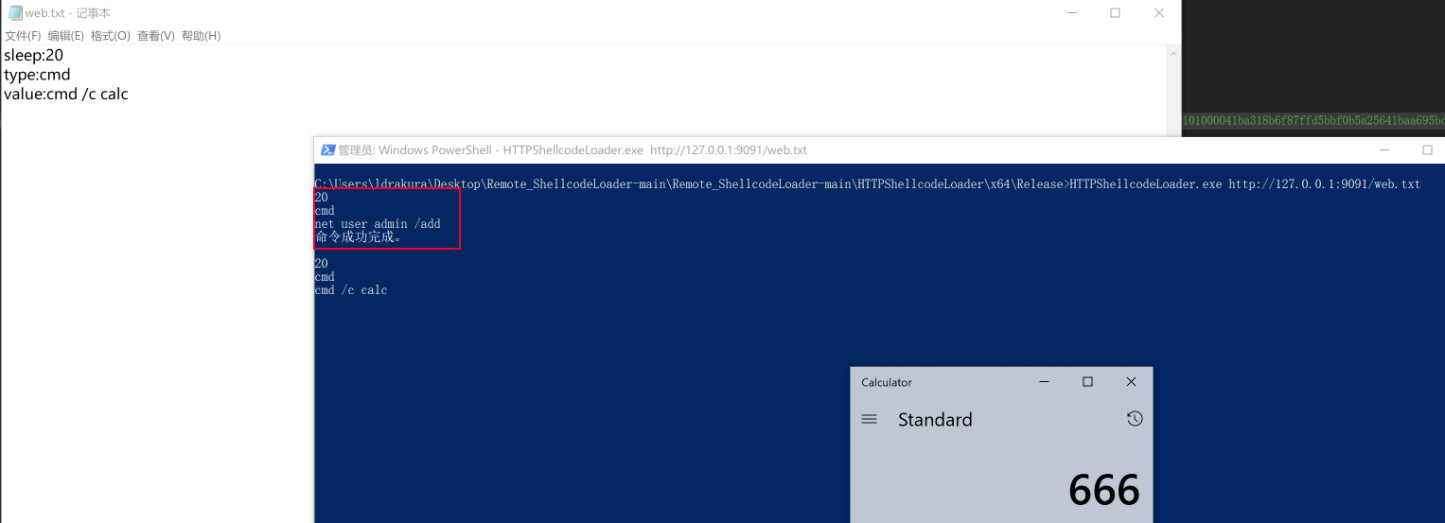Click the PowerShell window title text
The image size is (1445, 523).
click(x=573, y=149)
